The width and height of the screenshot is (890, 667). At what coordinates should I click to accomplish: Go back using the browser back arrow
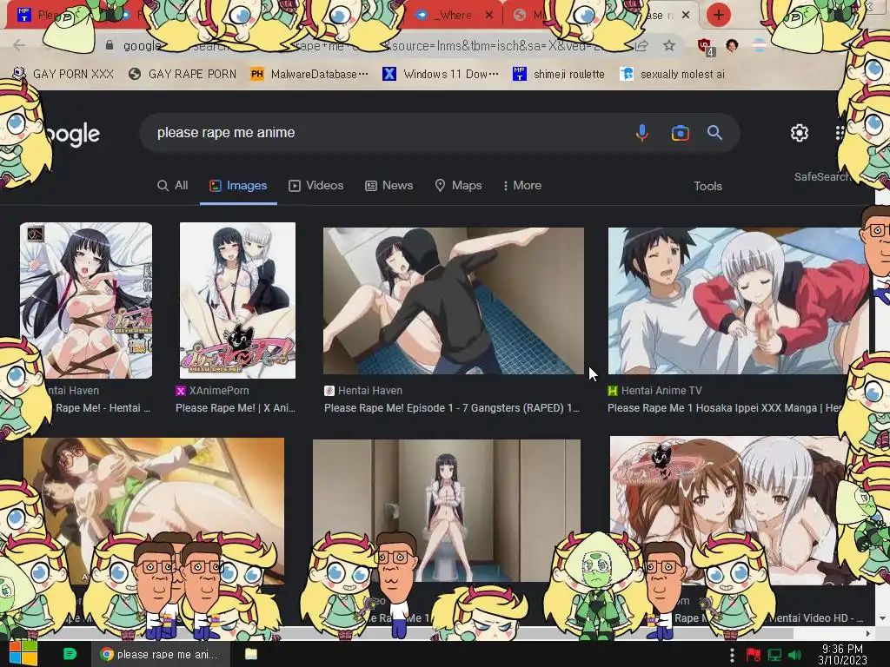tap(19, 45)
